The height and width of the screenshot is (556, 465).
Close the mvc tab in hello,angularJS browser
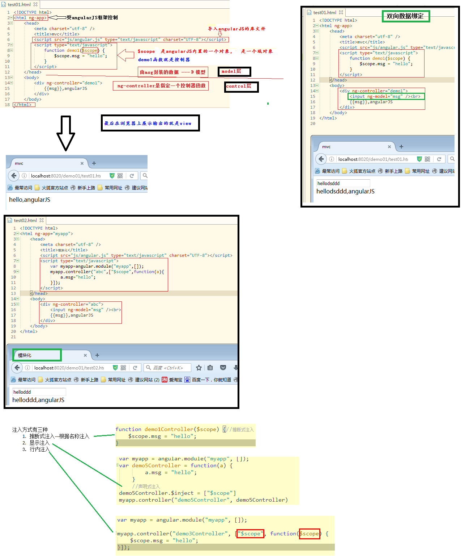[x=82, y=163]
